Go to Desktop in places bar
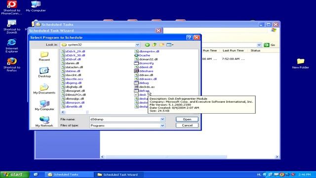The height and width of the screenshot is (178, 316). point(44,73)
